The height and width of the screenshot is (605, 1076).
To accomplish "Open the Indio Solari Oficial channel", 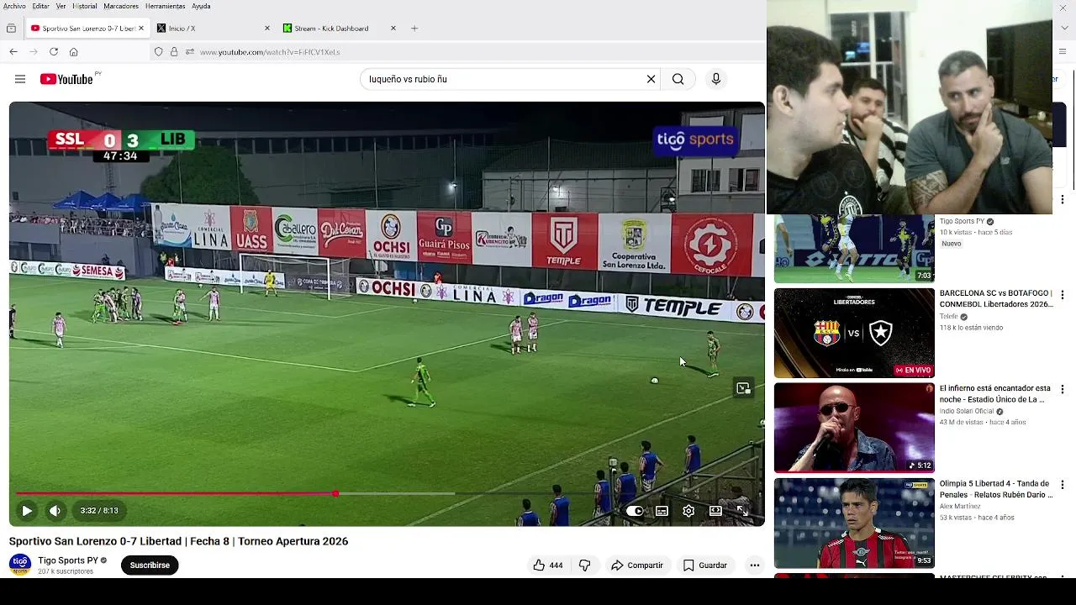I will point(968,412).
